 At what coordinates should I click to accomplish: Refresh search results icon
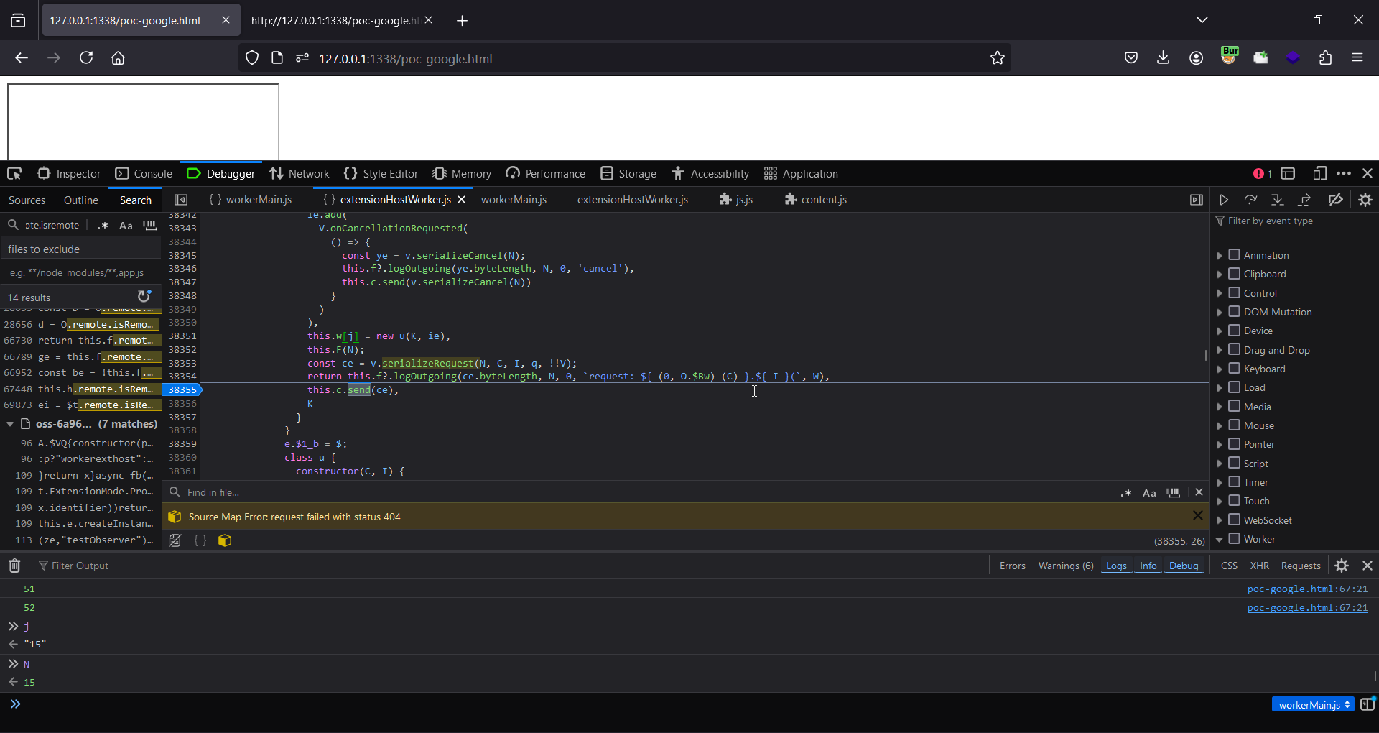(144, 296)
